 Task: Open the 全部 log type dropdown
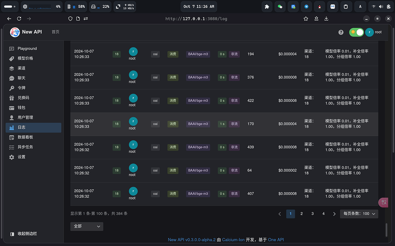(x=87, y=227)
